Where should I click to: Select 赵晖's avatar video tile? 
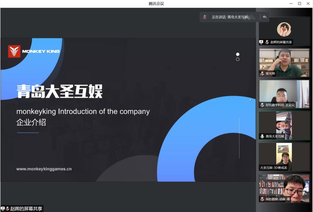(x=284, y=30)
